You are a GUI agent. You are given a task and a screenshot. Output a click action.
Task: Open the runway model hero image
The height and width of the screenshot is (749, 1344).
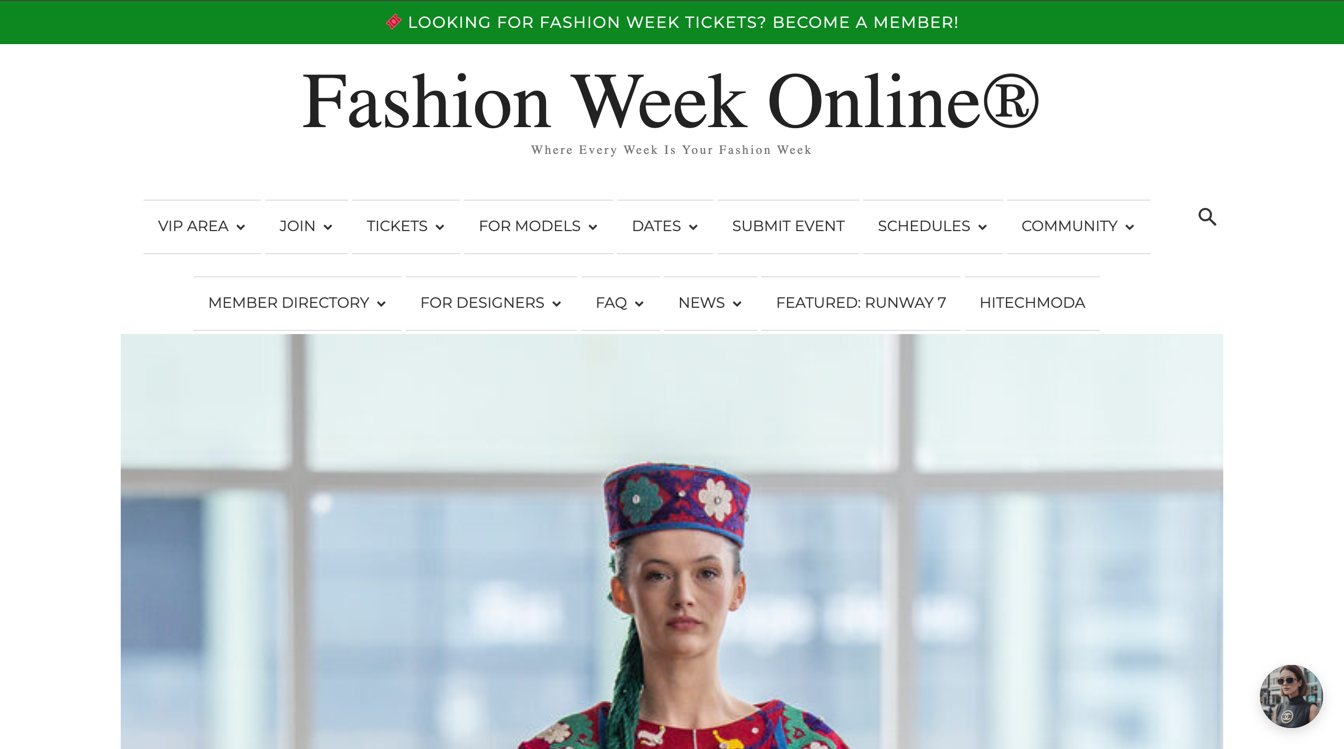click(x=671, y=542)
